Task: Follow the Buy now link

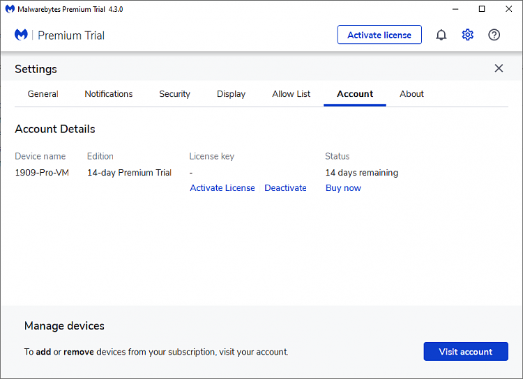Action: [343, 188]
